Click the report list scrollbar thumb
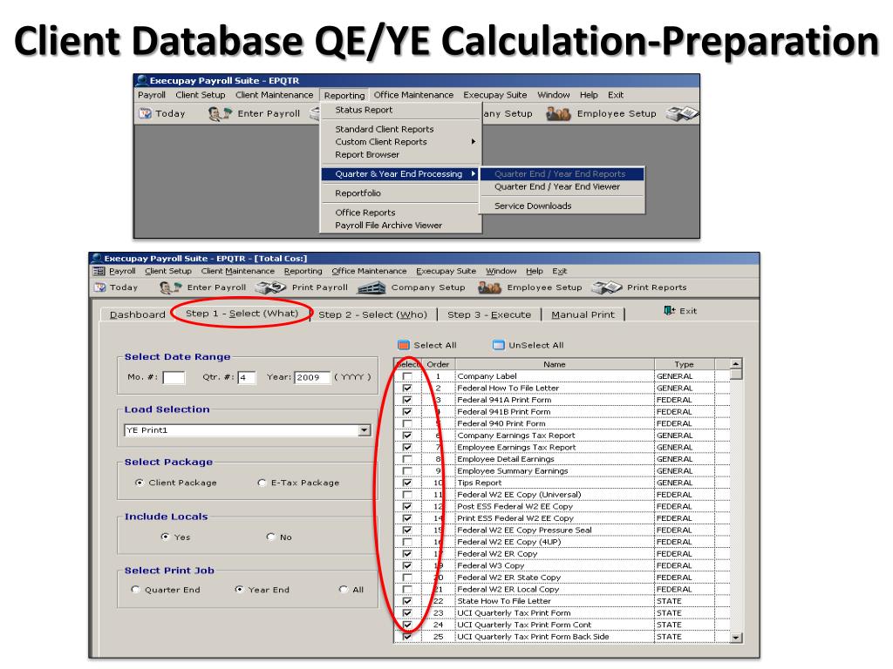 click(x=736, y=375)
